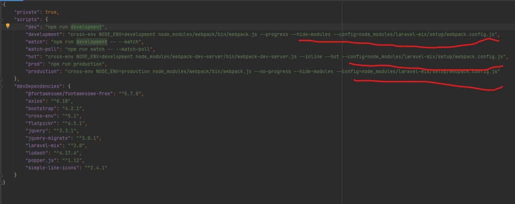Click the "jquery-migrate" dependency key
This screenshot has width=515, height=204.
48,138
